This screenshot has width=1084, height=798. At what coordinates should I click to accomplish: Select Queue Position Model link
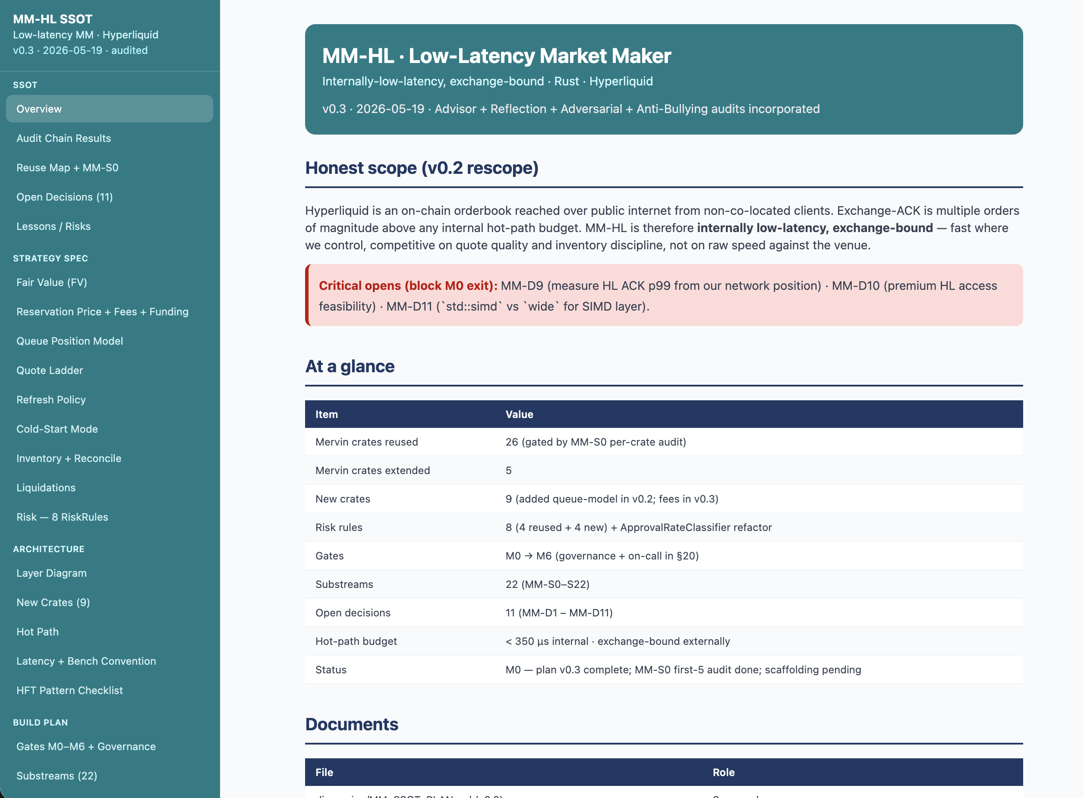pos(109,341)
